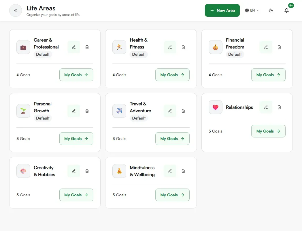This screenshot has height=231, width=302.
Task: Click the Life Areas page heading
Action: click(41, 8)
